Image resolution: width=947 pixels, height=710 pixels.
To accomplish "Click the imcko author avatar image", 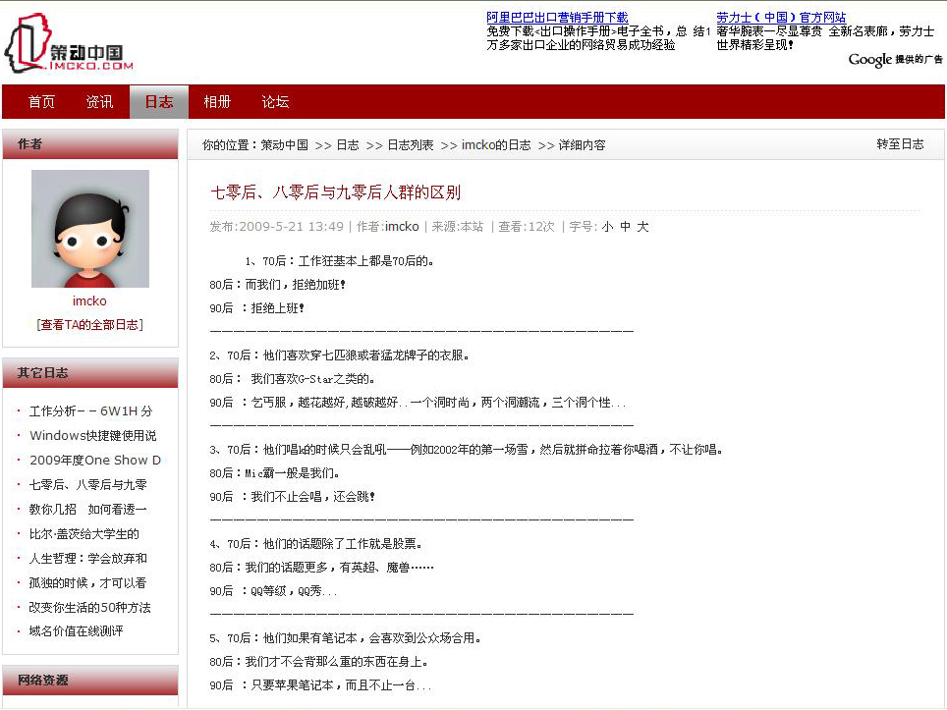I will point(90,228).
